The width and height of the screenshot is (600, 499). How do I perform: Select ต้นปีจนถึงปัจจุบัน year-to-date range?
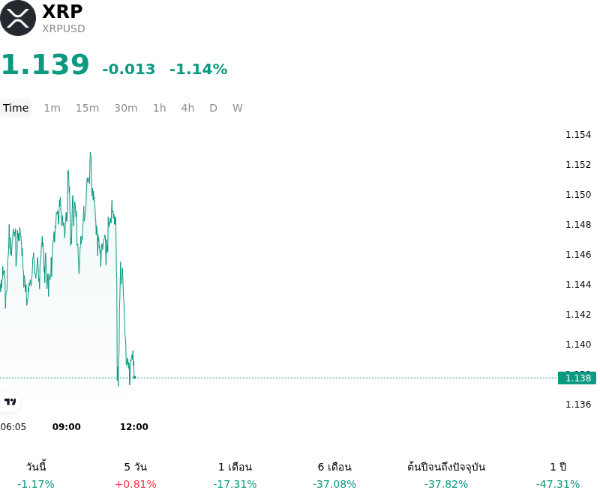446,475
